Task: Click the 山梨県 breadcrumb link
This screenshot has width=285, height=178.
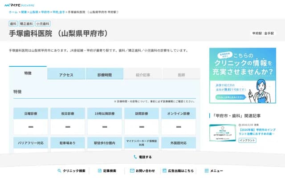Action: (34, 12)
